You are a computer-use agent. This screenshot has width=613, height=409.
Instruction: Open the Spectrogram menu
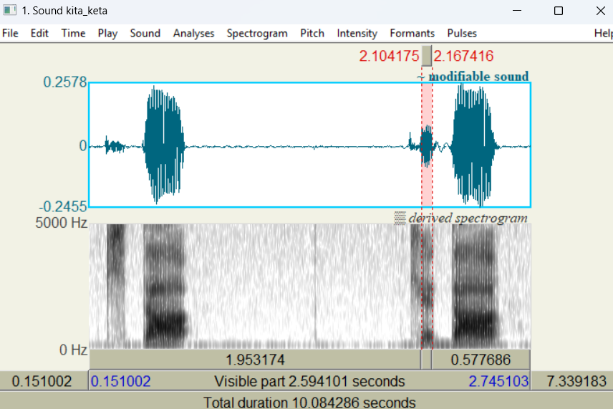click(x=257, y=33)
